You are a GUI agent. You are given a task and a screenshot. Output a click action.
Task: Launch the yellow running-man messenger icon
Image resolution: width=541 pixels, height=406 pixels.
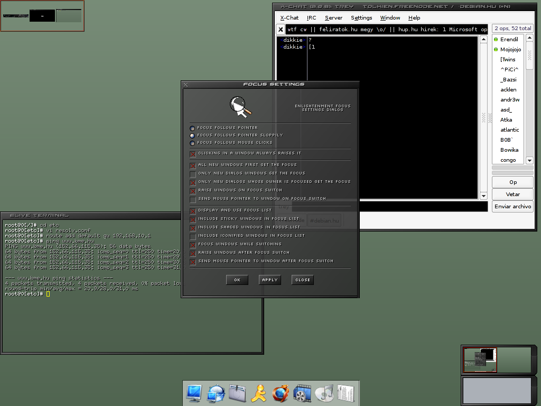259,393
